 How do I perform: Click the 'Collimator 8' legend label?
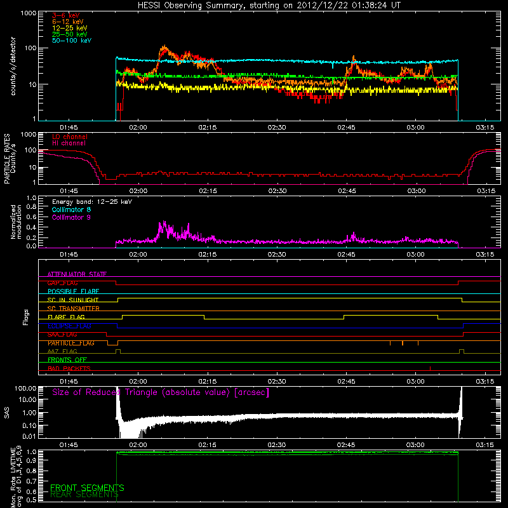[71, 210]
